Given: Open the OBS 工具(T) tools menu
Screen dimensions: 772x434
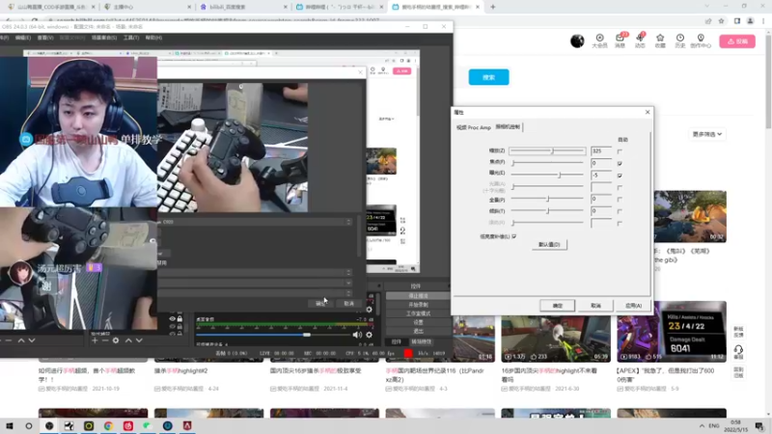Looking at the screenshot, I should pyautogui.click(x=131, y=38).
